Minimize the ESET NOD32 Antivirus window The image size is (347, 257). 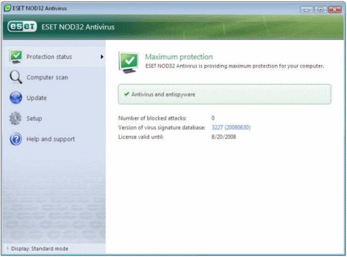pyautogui.click(x=307, y=10)
